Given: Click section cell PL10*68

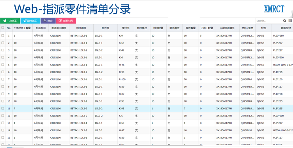Looking at the screenshot, I should pos(282,94).
